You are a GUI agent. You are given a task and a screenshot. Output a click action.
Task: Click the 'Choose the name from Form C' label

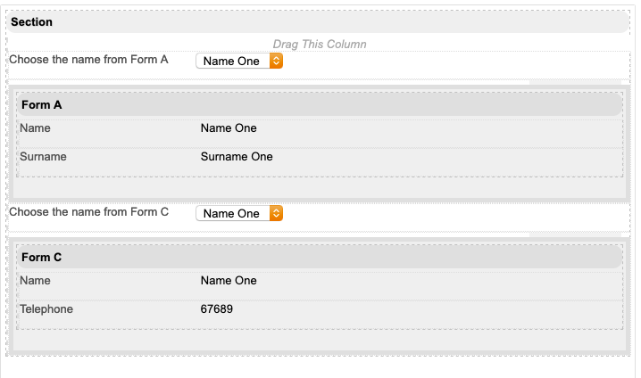(88, 212)
